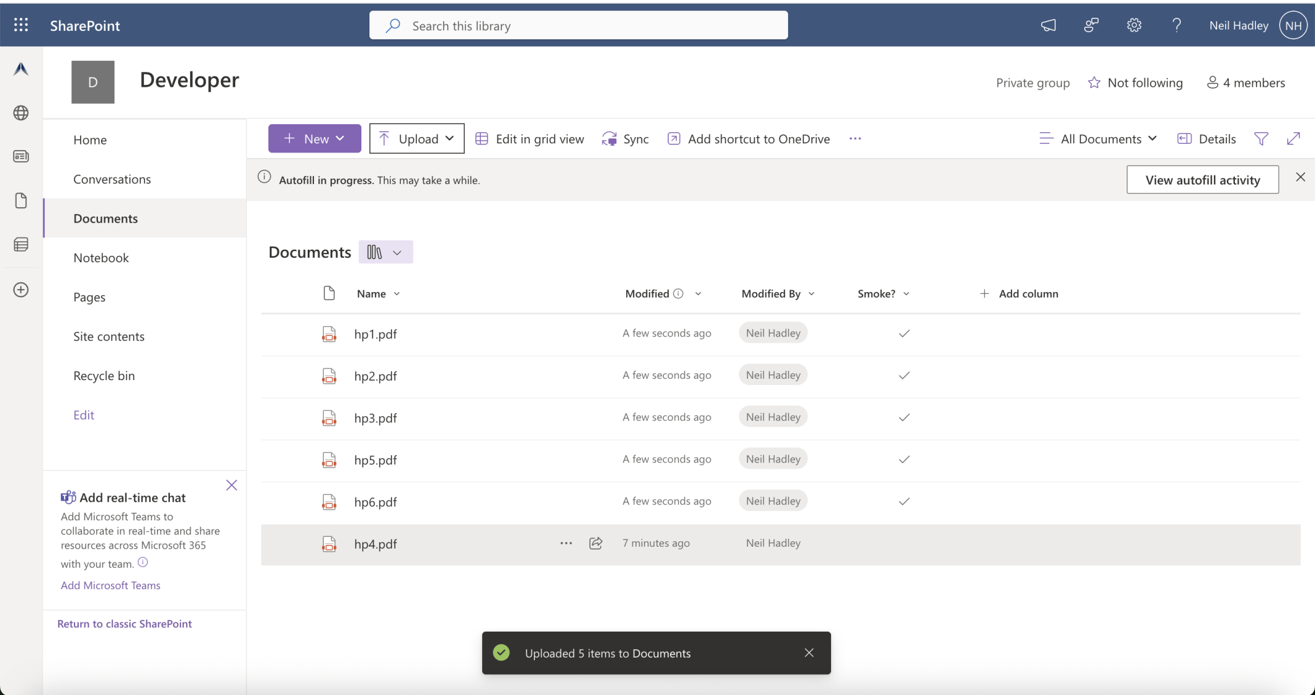Viewport: 1315px width, 695px height.
Task: Click the Search this library field
Action: (x=579, y=26)
